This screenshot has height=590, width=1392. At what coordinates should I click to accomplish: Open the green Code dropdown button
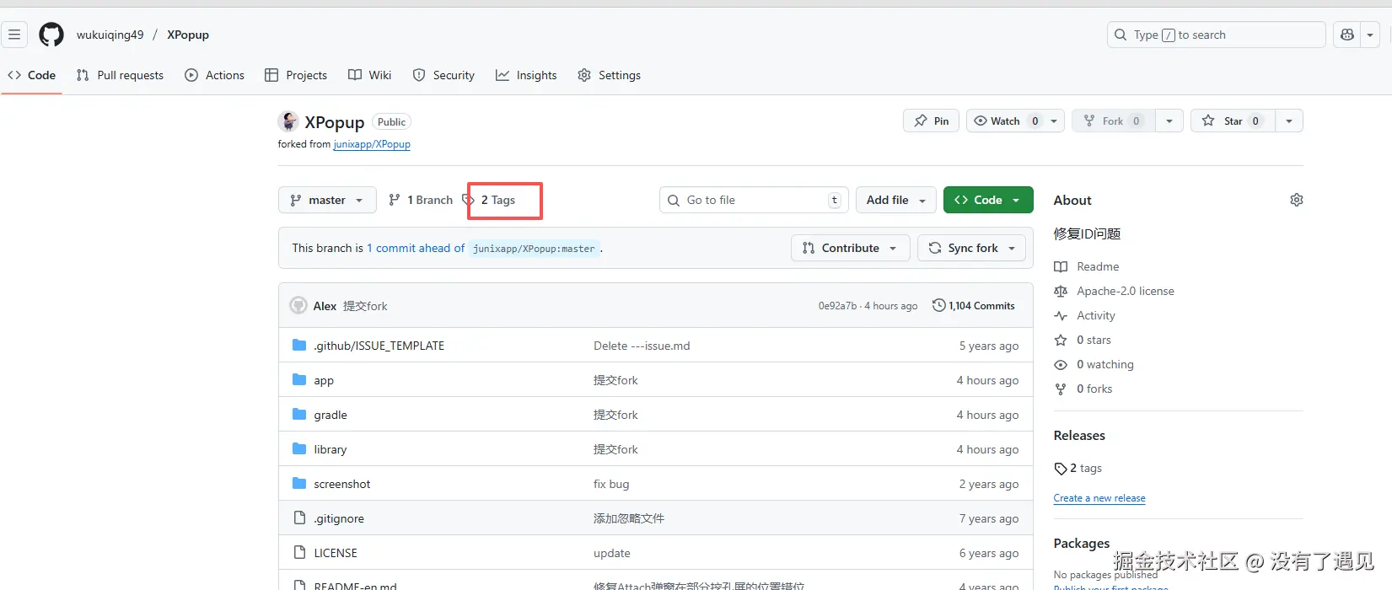988,200
